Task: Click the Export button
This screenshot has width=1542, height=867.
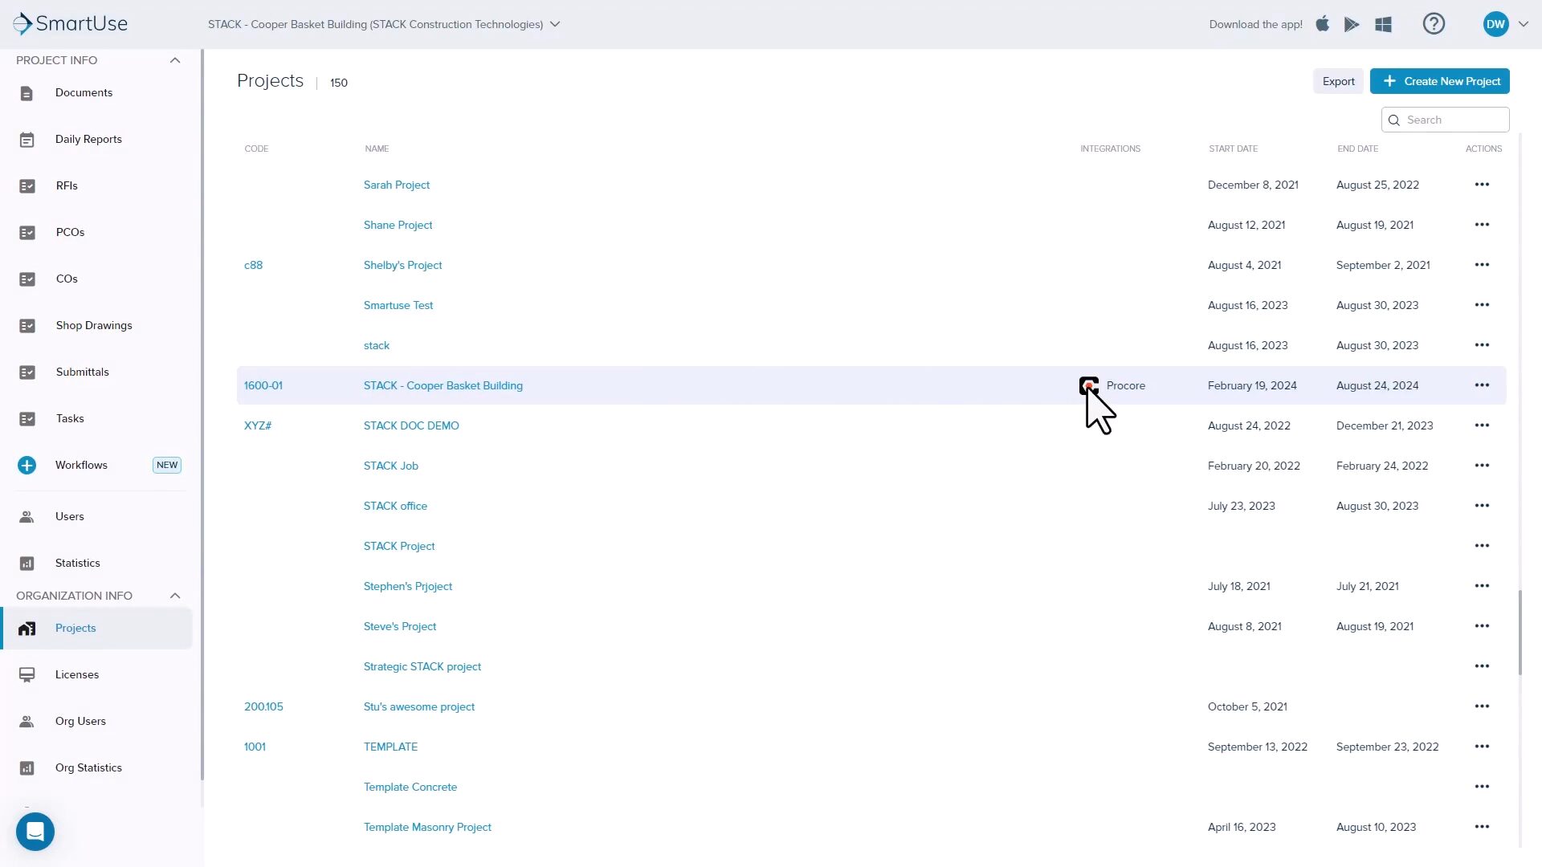Action: (x=1338, y=81)
